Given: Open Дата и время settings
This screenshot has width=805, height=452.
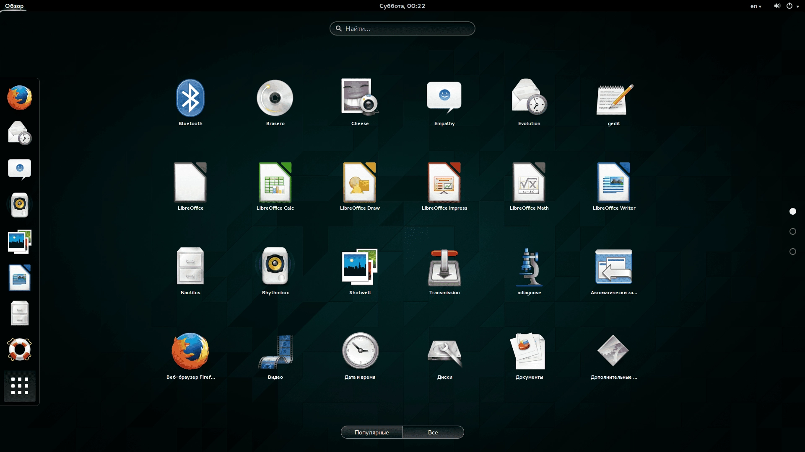Looking at the screenshot, I should tap(360, 351).
